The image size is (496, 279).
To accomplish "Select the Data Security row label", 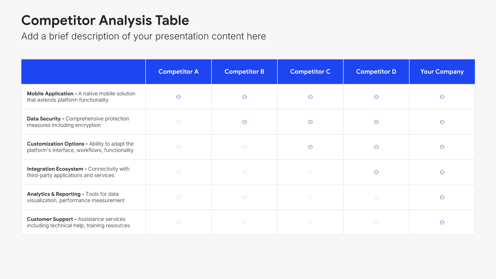I will pyautogui.click(x=78, y=122).
